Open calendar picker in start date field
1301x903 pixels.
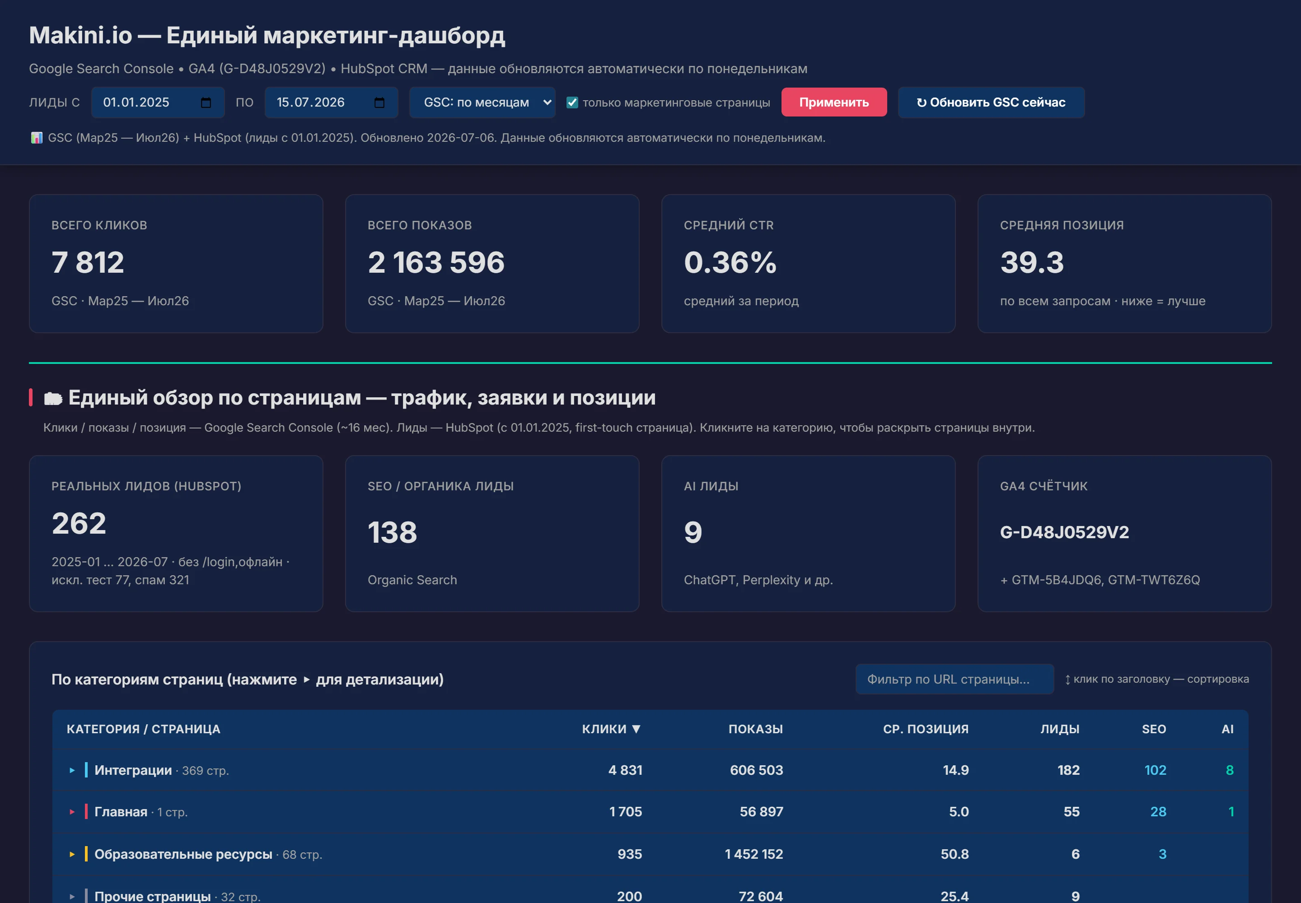click(206, 102)
